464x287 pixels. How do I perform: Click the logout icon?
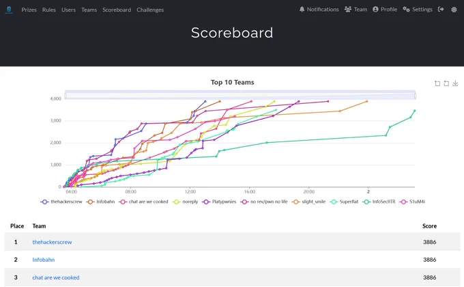[x=441, y=10]
